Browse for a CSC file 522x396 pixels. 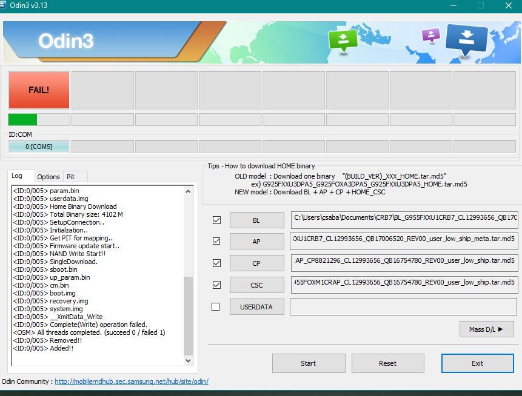[256, 285]
